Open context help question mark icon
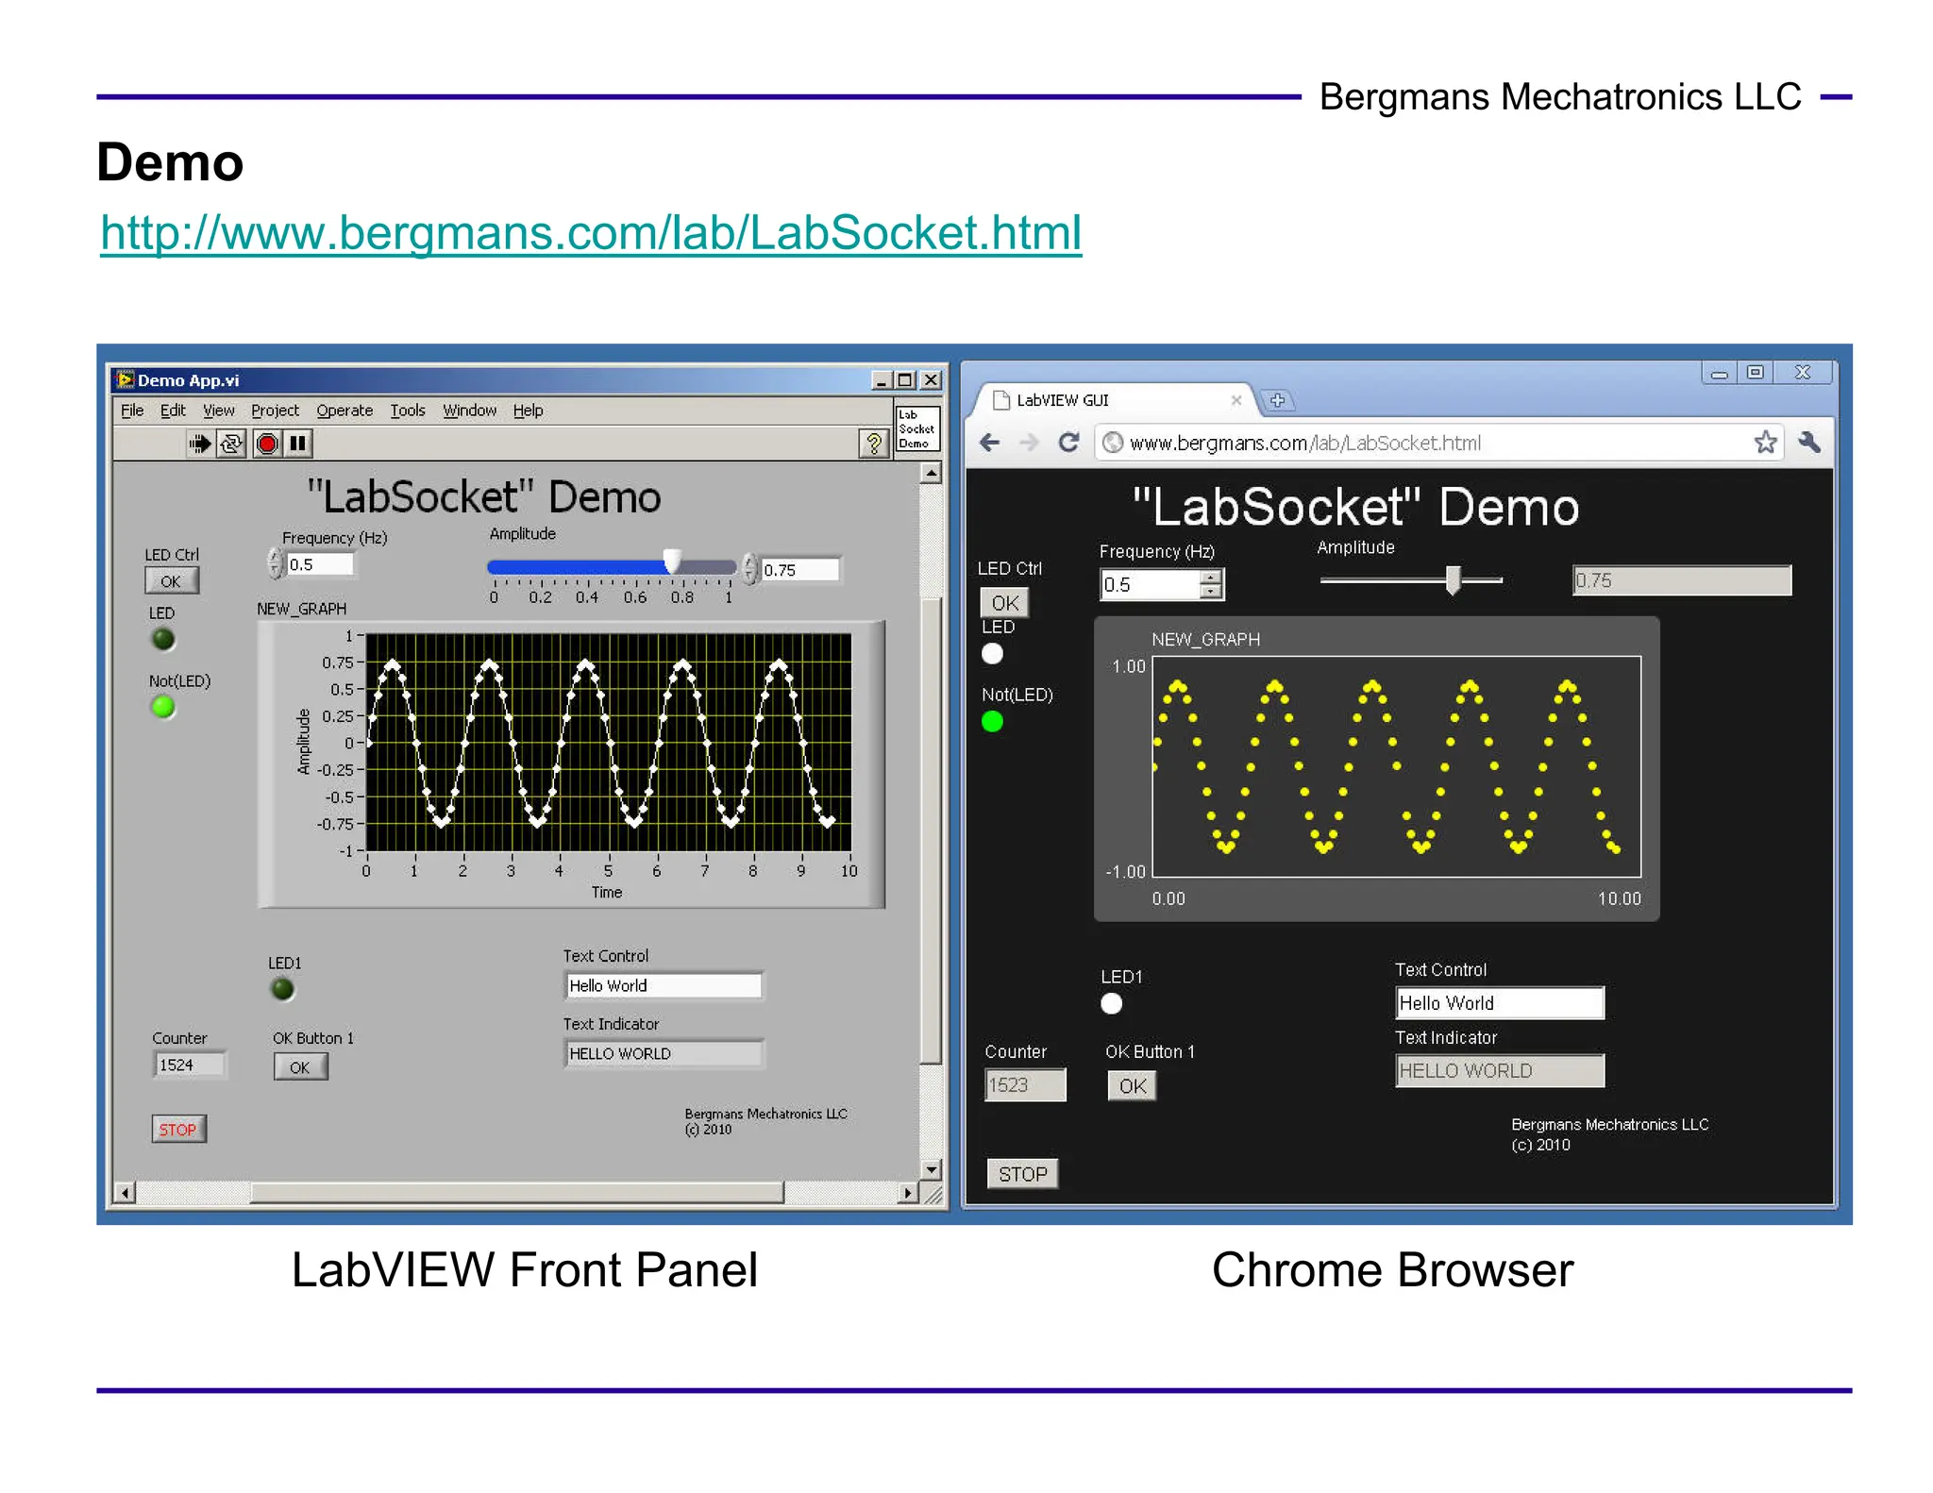Viewport: 1933px width, 1493px height. coord(874,443)
